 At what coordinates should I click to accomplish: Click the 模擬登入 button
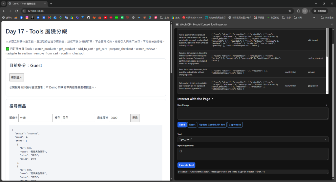[x=16, y=77]
